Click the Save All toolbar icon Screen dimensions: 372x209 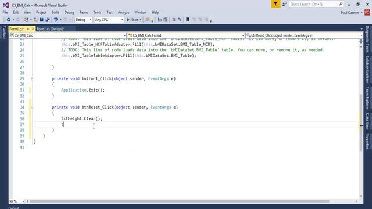48,20
